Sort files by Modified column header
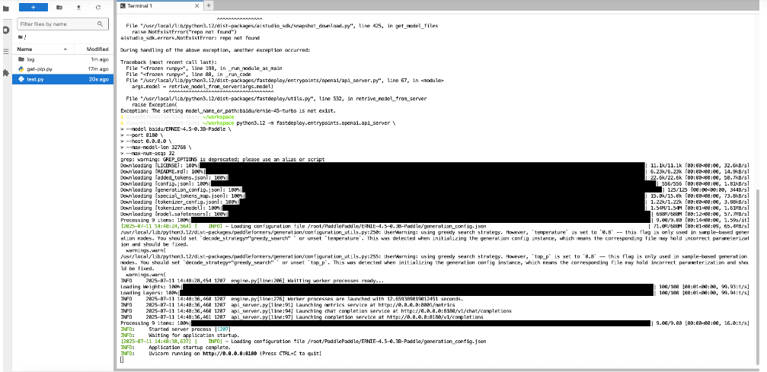The image size is (767, 372). [x=94, y=49]
